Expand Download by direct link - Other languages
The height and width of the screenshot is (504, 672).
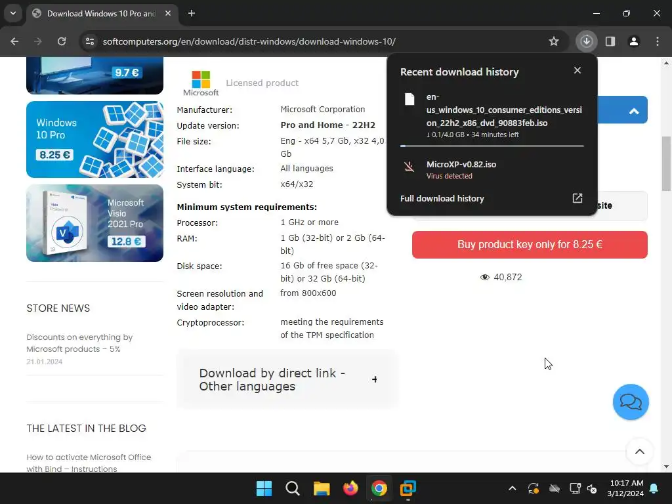[x=287, y=379]
